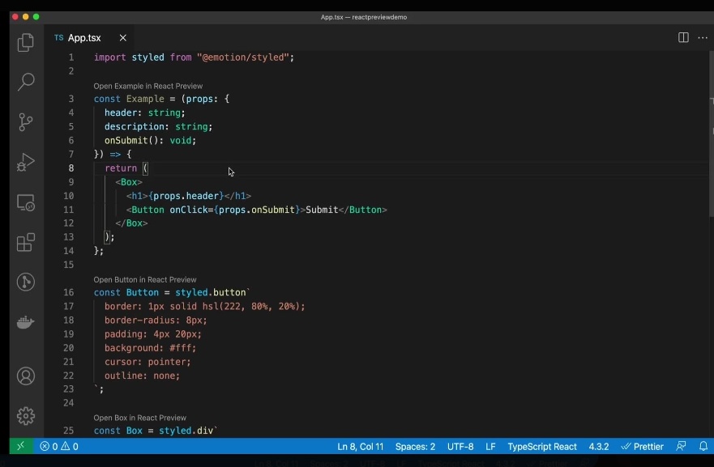714x467 pixels.
Task: Click the Prettier status bar item
Action: 642,447
